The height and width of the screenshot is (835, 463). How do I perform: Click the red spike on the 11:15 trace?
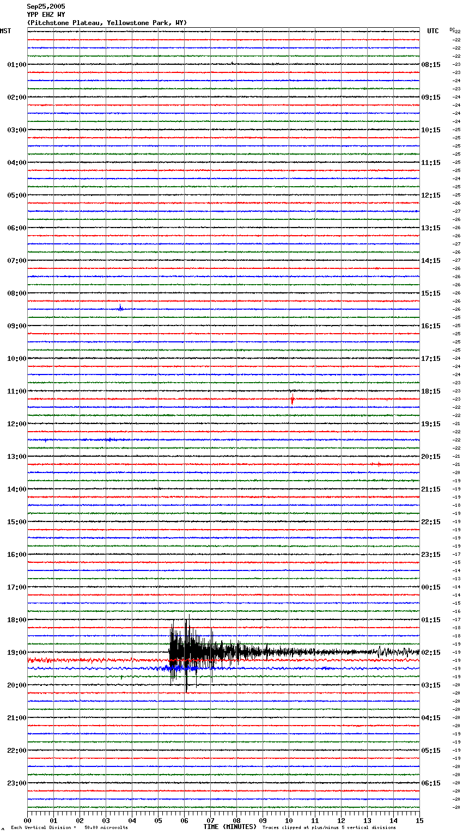coord(293,400)
